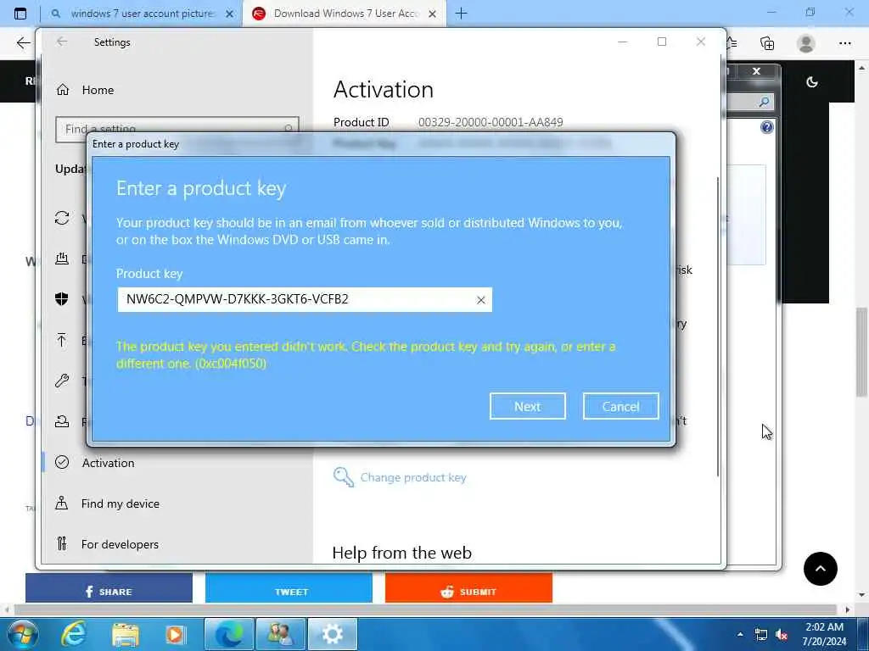Switch to Settings gear taskbar item

click(x=332, y=634)
